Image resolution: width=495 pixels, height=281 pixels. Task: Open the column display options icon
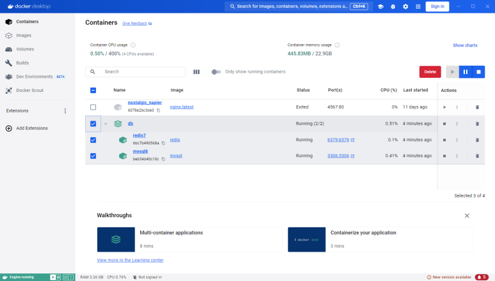point(197,72)
